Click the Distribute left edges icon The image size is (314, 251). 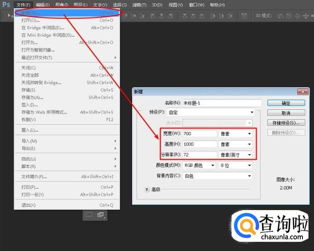point(213,16)
